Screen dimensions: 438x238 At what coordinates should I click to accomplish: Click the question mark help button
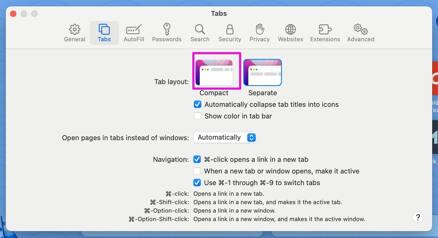(418, 217)
